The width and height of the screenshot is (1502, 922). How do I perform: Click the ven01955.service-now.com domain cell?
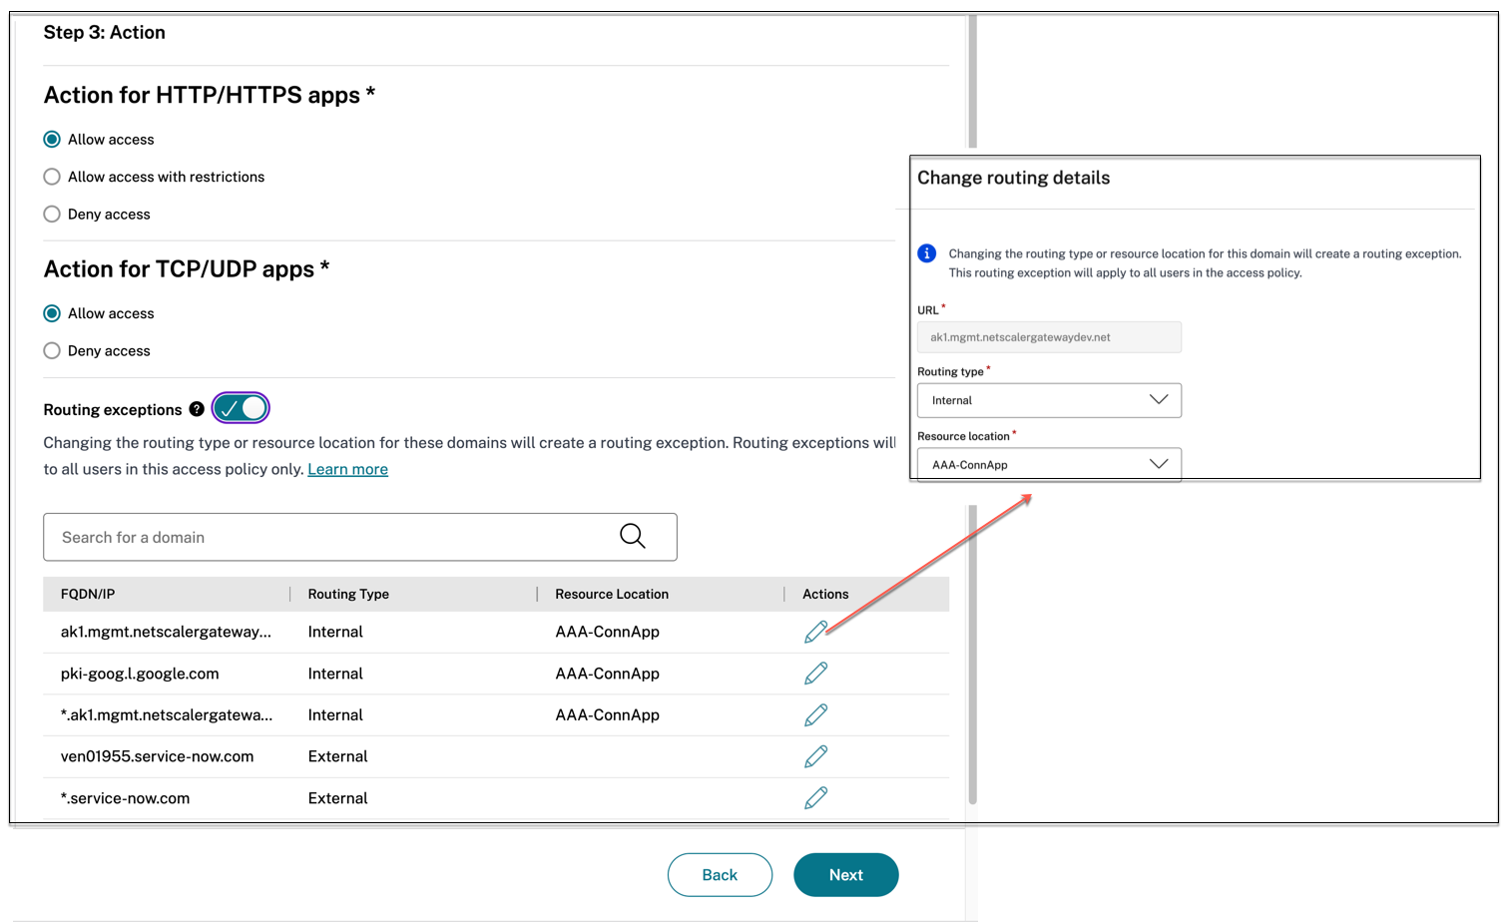point(157,756)
